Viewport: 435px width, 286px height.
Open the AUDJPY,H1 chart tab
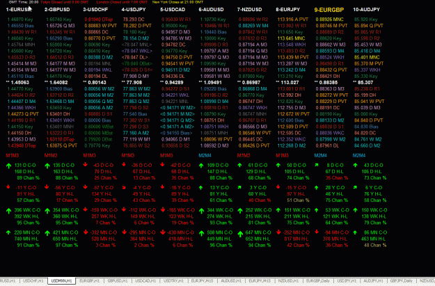373,281
